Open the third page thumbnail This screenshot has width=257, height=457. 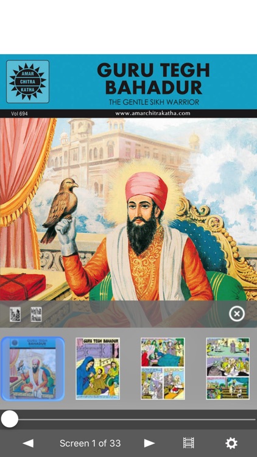163,369
